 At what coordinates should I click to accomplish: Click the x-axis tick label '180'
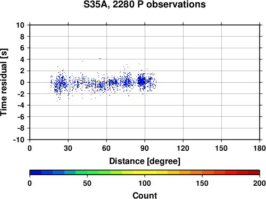[x=260, y=148]
